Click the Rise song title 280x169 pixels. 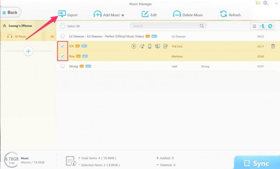(x=72, y=56)
